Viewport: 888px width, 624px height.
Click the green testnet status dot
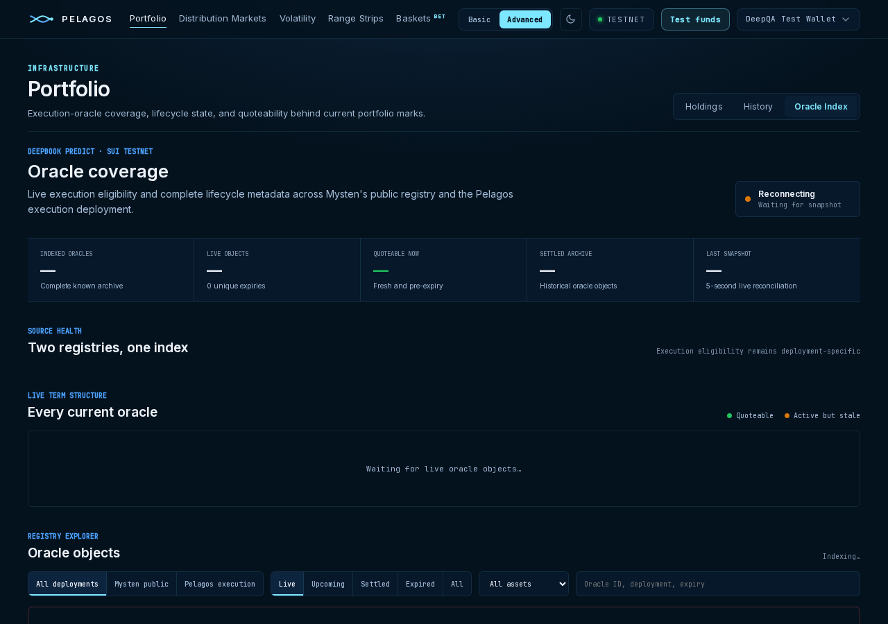[x=600, y=19]
